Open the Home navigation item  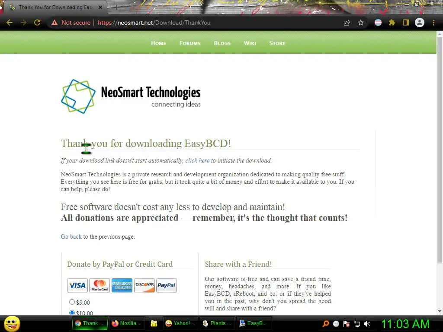158,43
